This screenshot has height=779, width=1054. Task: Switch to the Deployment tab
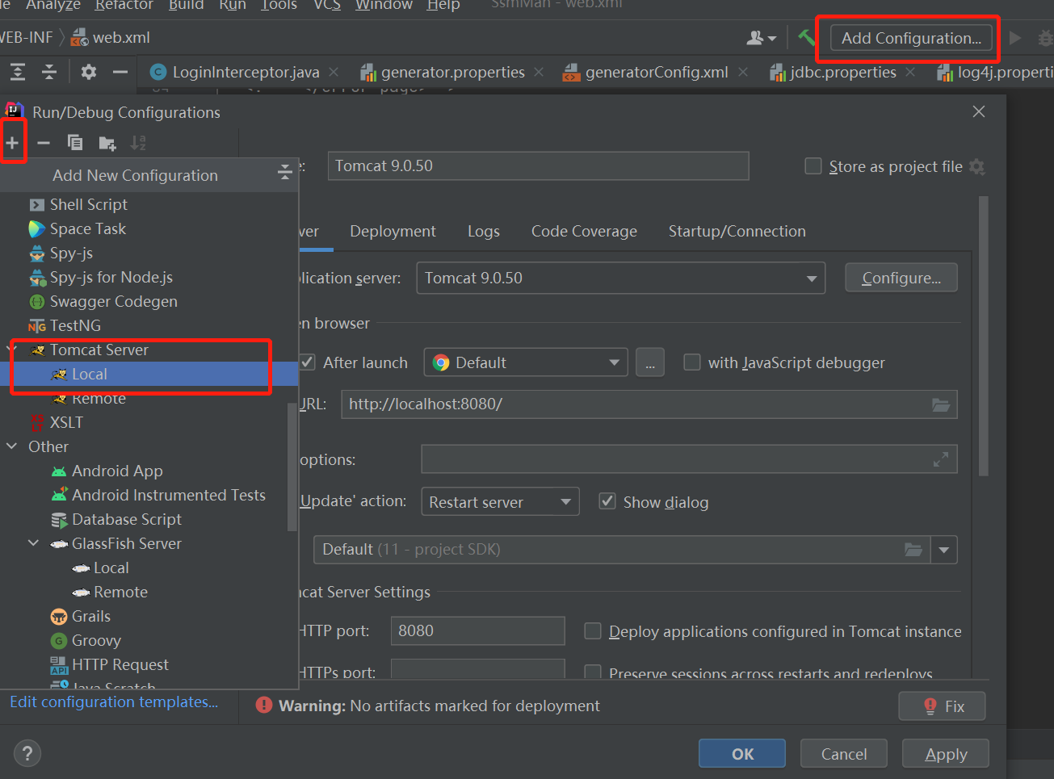coord(393,231)
